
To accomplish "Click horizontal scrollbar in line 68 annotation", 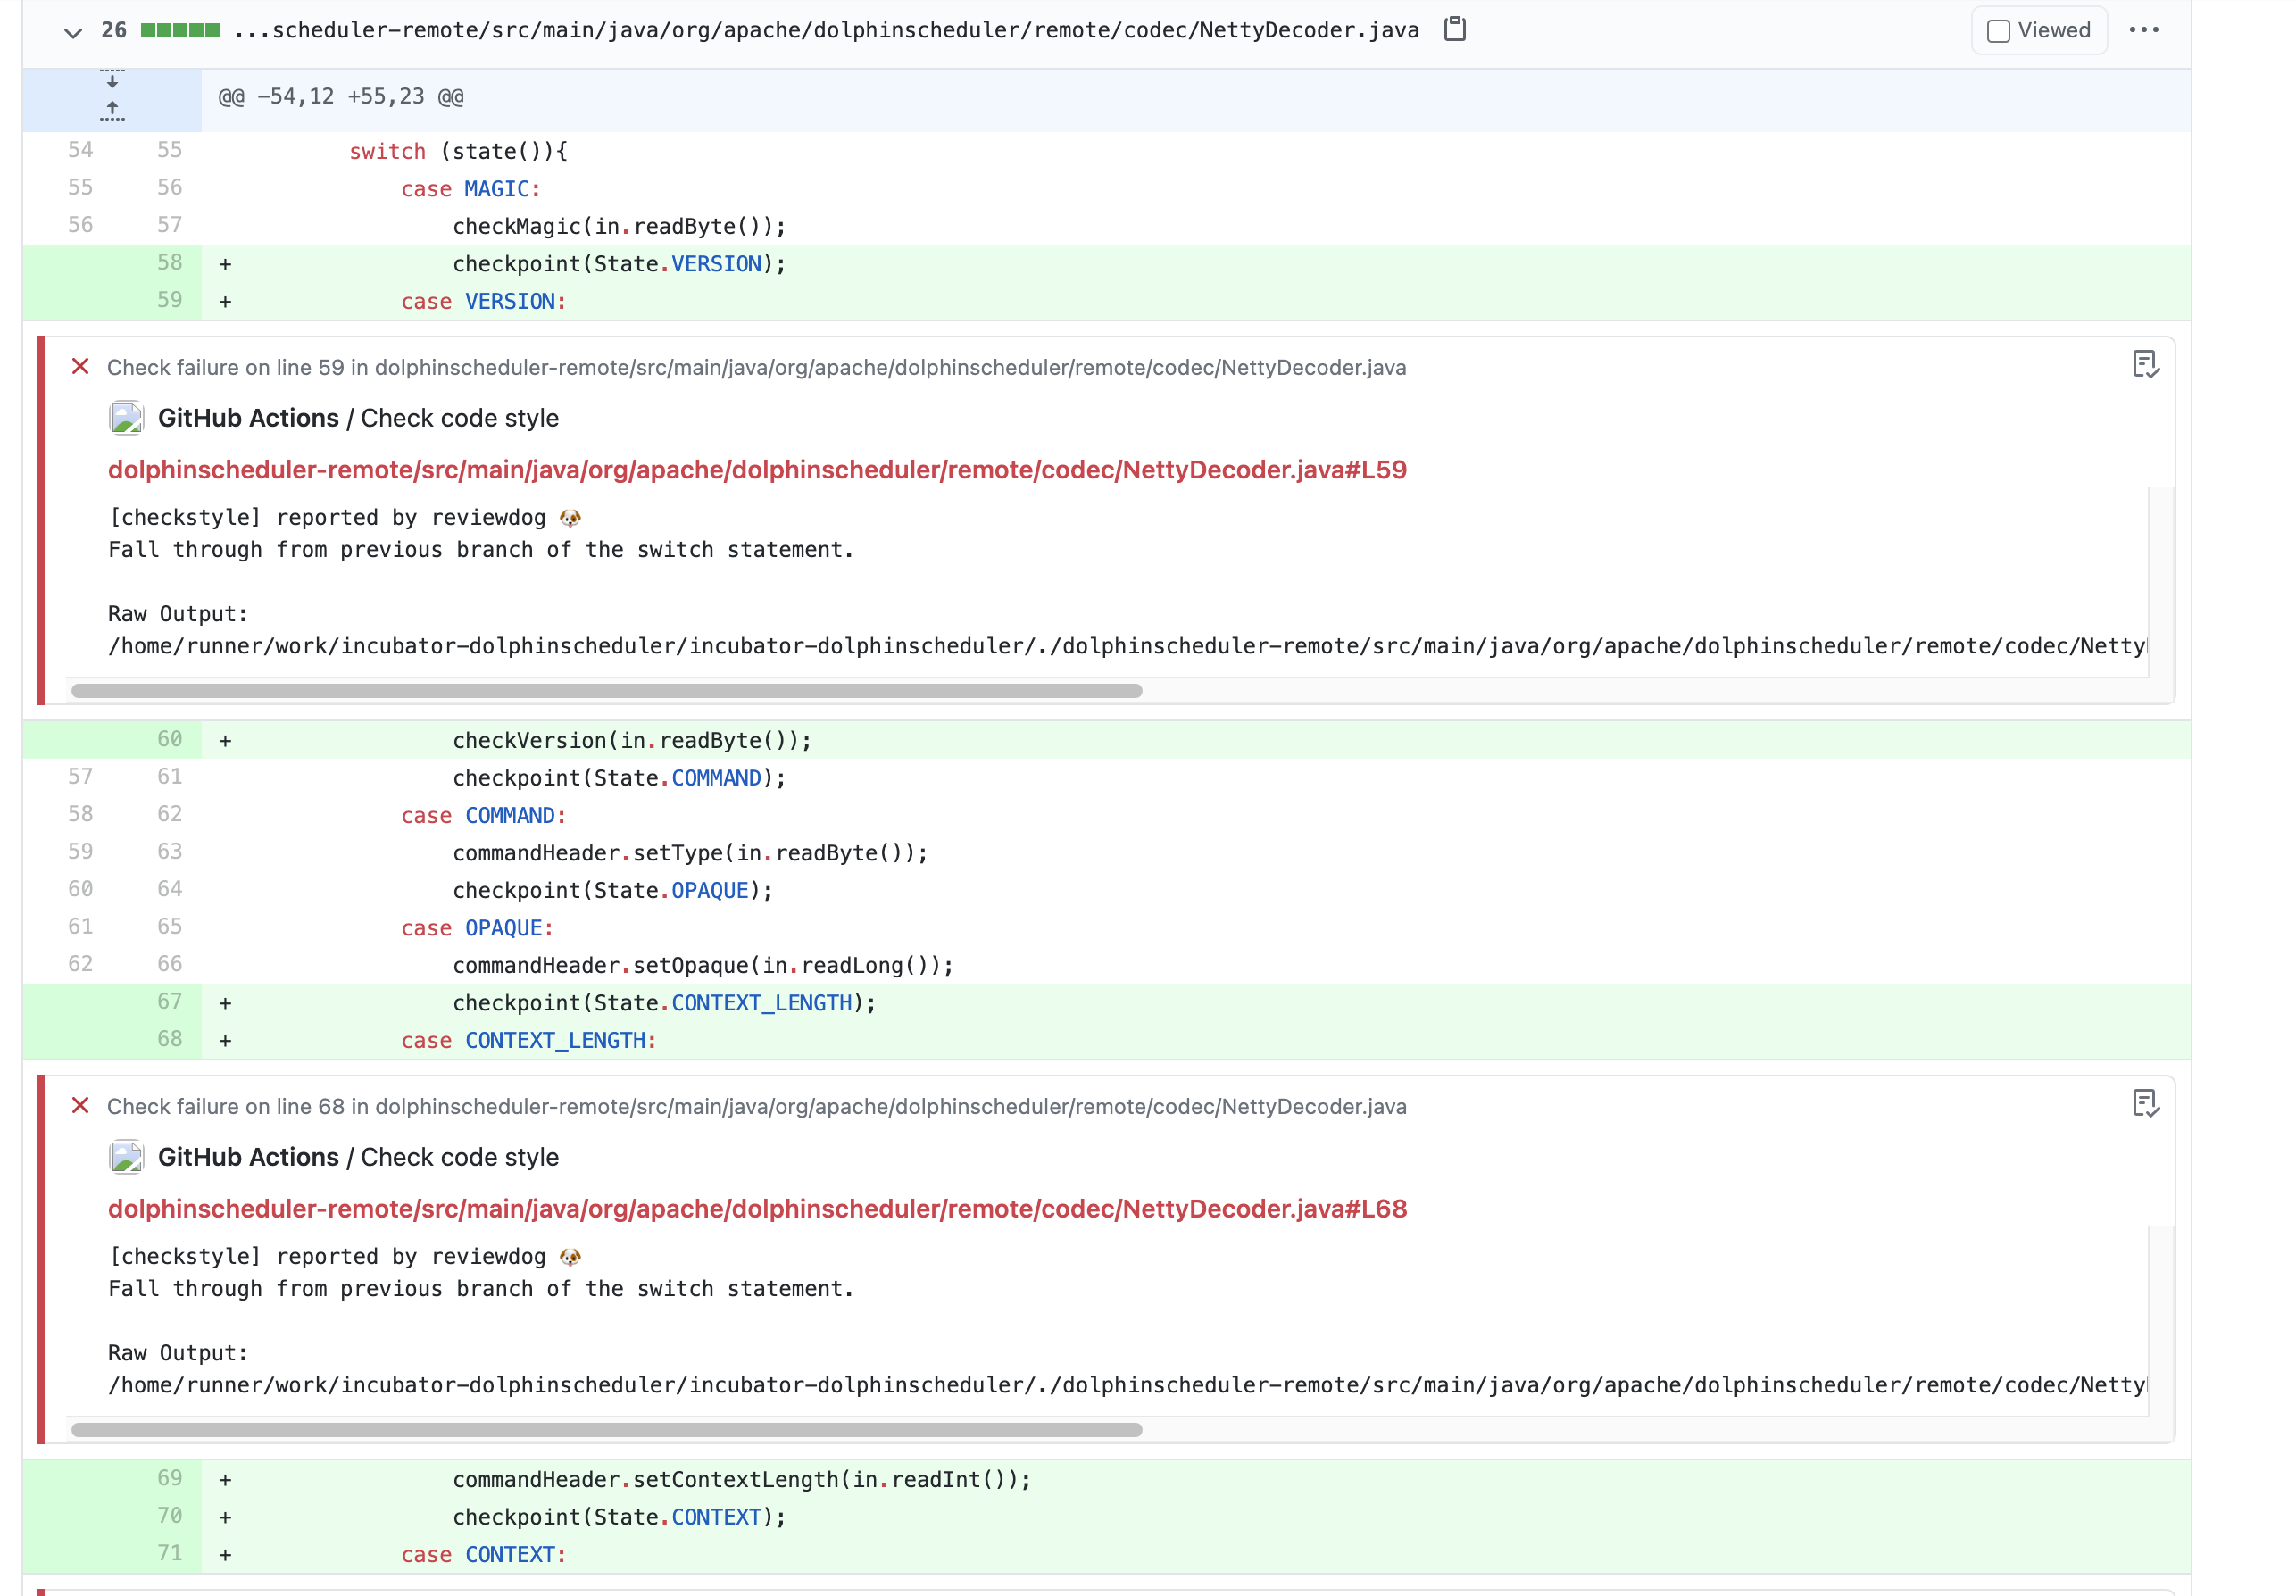I will (x=606, y=1430).
